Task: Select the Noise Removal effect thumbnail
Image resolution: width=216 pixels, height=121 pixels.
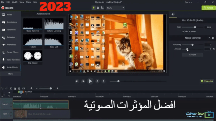Action: click(33, 25)
